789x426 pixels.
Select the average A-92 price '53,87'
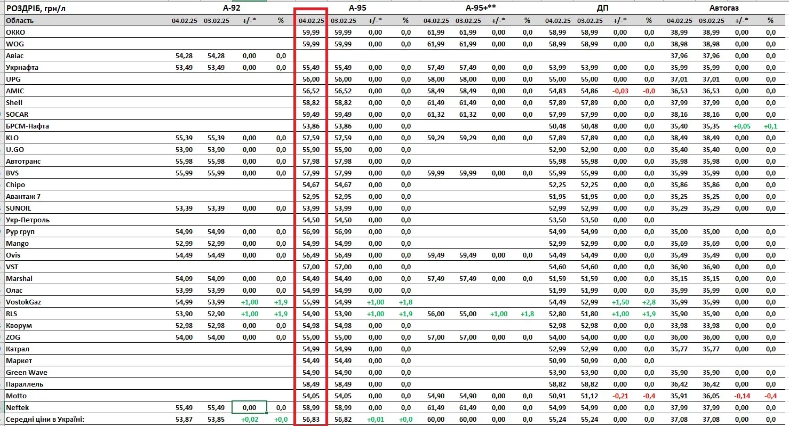[184, 419]
